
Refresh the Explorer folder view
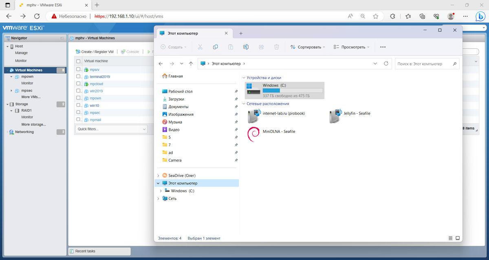(x=386, y=64)
